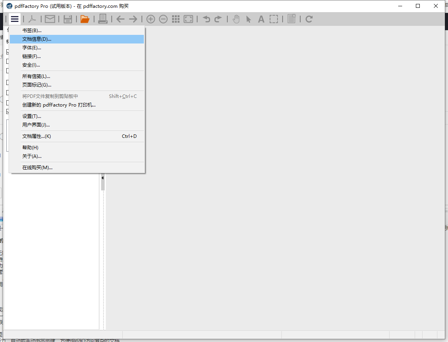The image size is (448, 342).
Task: Zoom in with the plus circle icon
Action: point(151,19)
